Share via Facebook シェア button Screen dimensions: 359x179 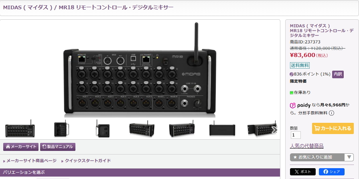point(332,172)
